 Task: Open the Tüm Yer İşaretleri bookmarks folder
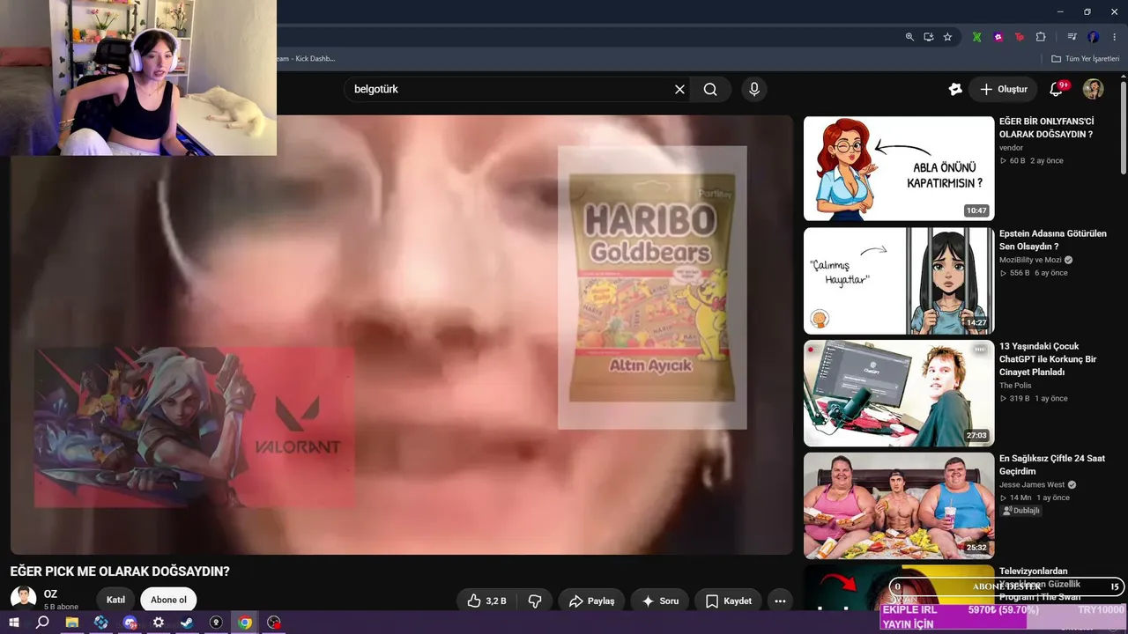(x=1084, y=59)
